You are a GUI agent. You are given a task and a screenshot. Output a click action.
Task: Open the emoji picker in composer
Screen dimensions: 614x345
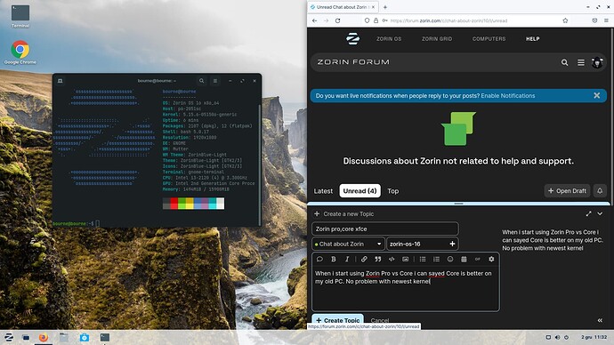[450, 259]
